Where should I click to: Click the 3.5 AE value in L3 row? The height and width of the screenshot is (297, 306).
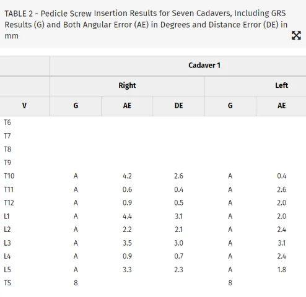[x=127, y=243]
